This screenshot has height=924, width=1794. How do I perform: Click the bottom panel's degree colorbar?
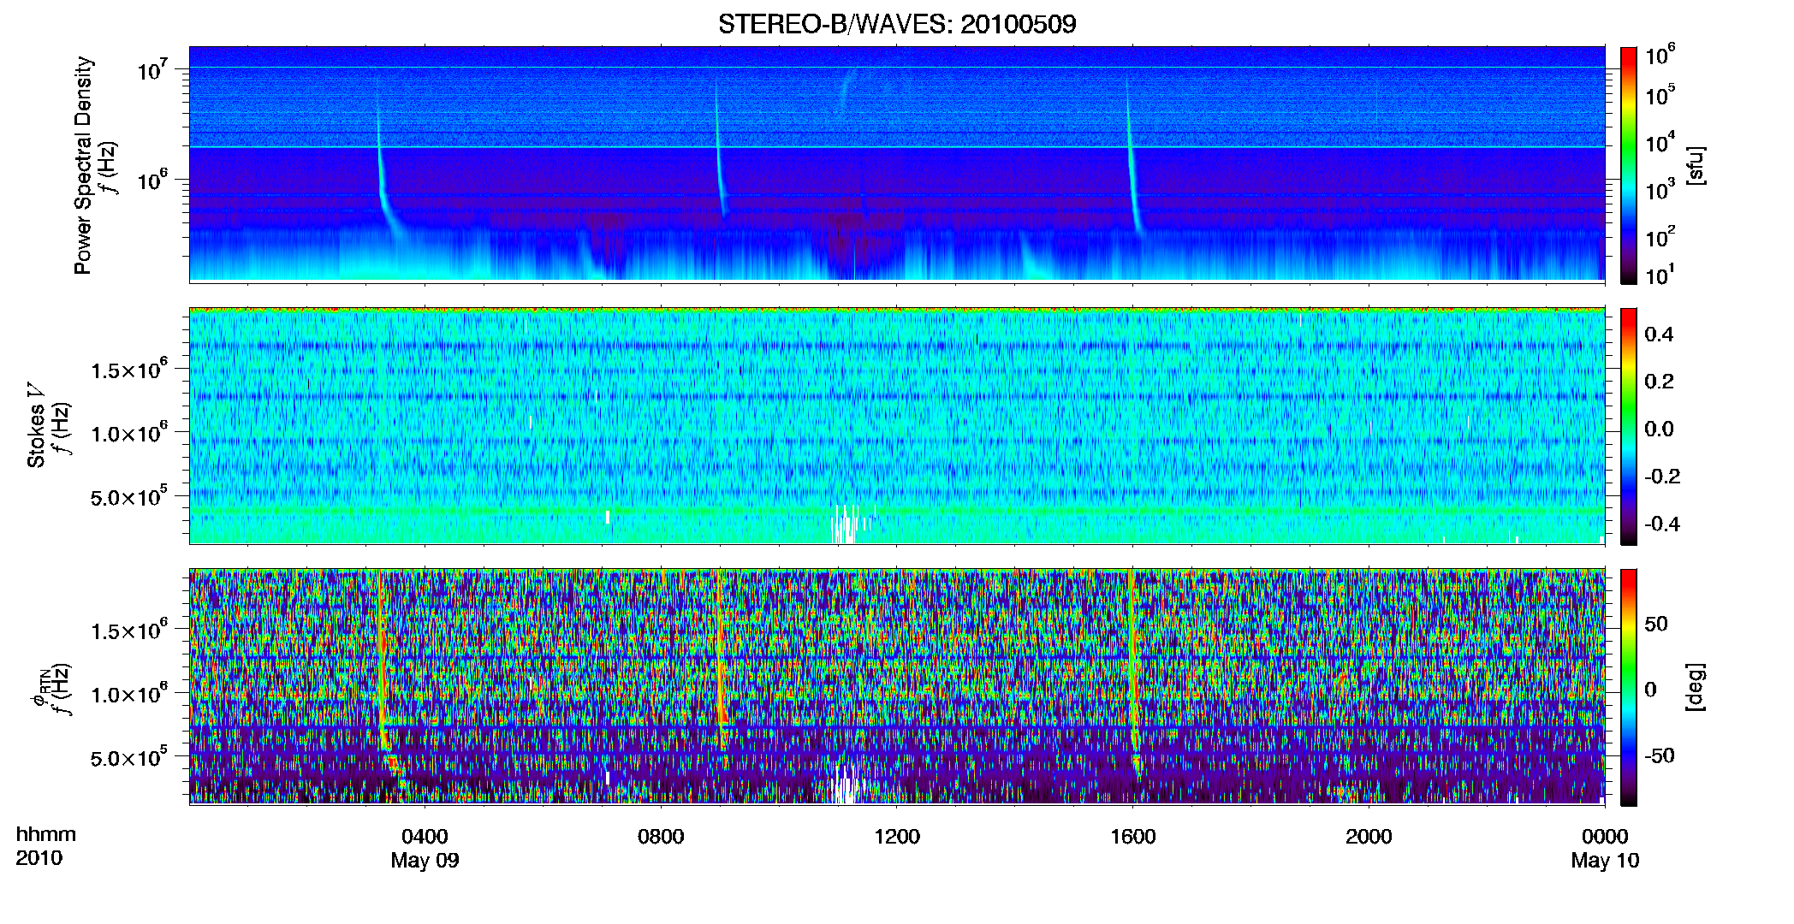[1629, 687]
